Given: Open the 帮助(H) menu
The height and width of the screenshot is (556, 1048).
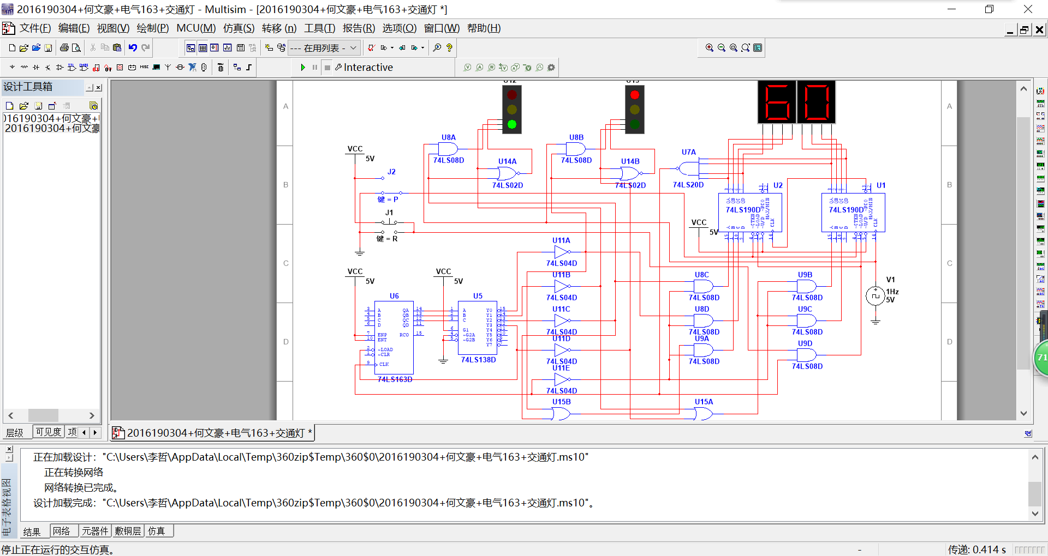Looking at the screenshot, I should pyautogui.click(x=484, y=28).
